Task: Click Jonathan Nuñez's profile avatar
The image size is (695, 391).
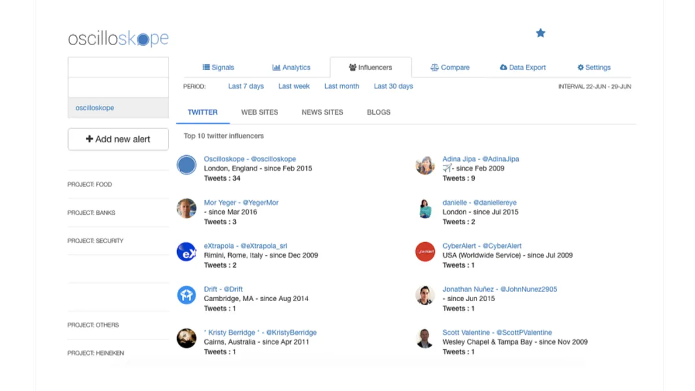Action: click(x=425, y=295)
